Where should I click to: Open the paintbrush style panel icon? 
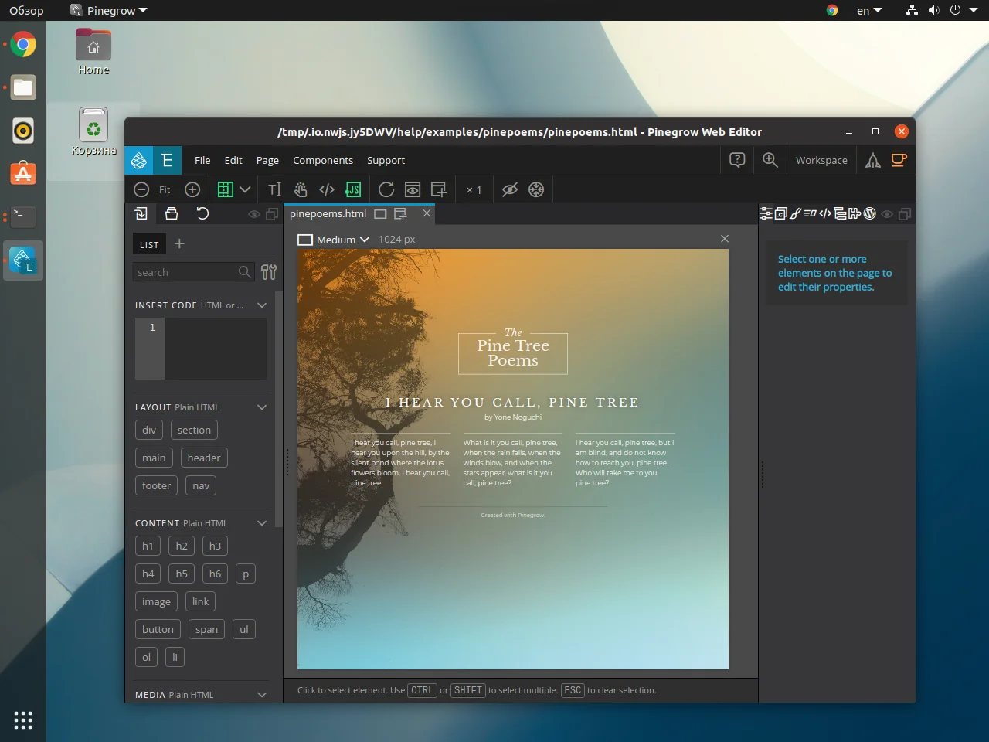(x=795, y=213)
